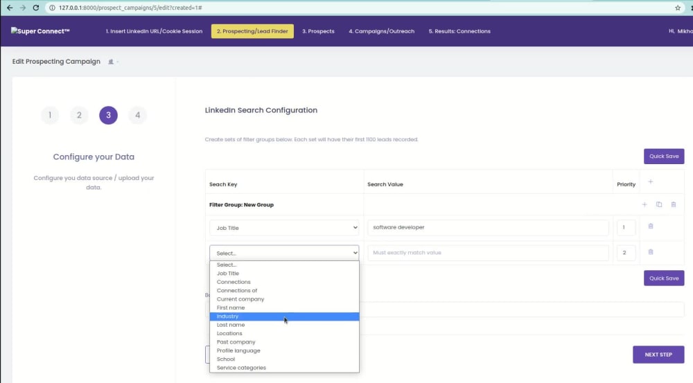693x383 pixels.
Task: Add a new filter group with header plus icon
Action: click(651, 181)
